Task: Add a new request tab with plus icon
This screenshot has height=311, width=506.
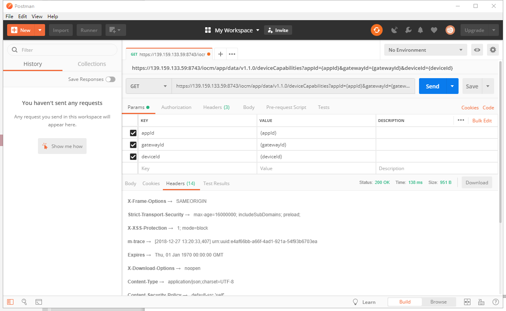Action: (x=221, y=54)
